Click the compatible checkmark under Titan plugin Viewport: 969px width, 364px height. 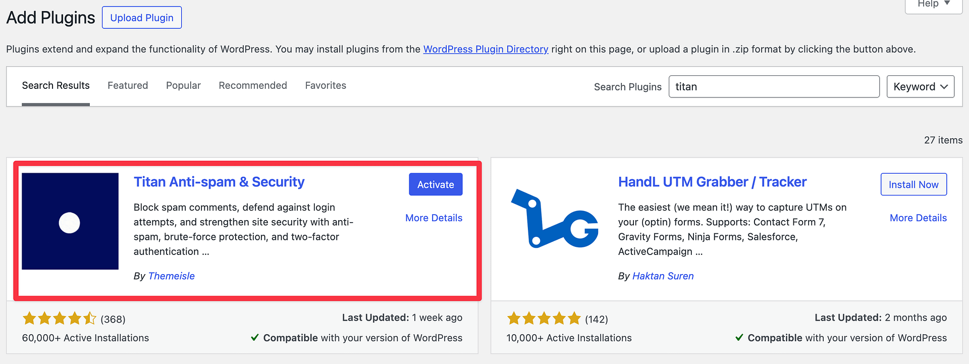tap(255, 338)
